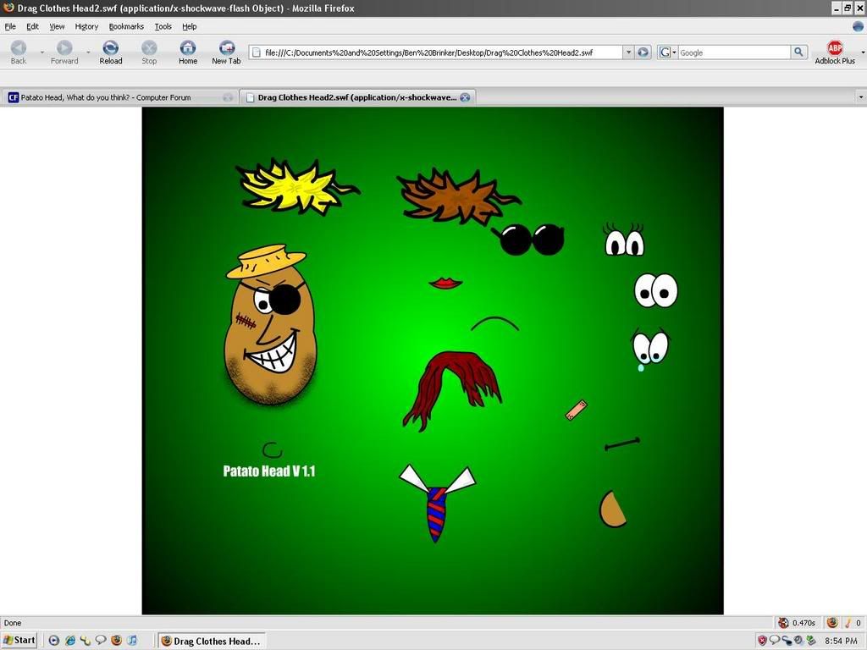Open the Bookmarks menu
The height and width of the screenshot is (650, 867).
pos(126,26)
